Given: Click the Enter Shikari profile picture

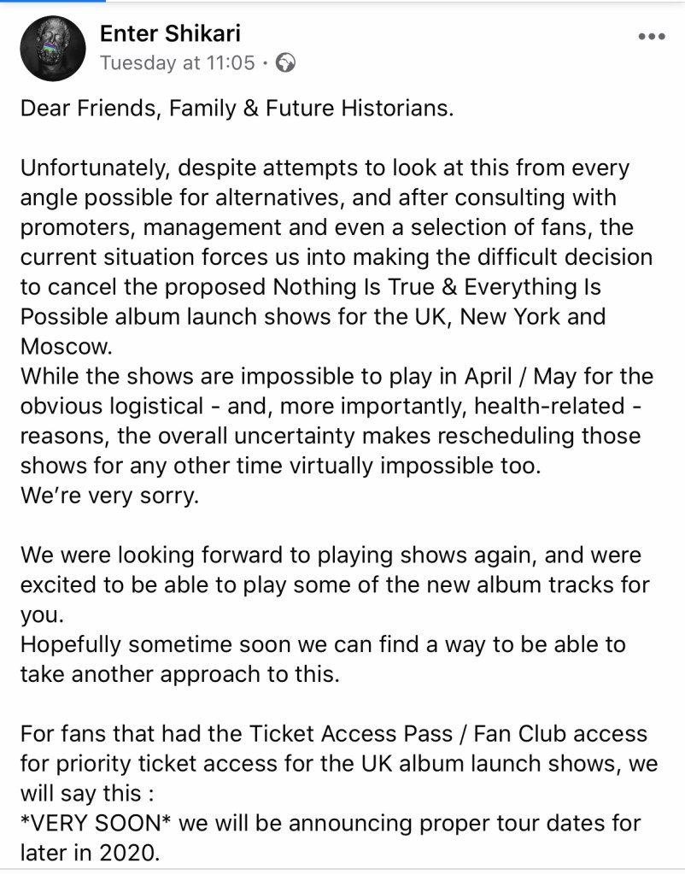Looking at the screenshot, I should coord(53,49).
